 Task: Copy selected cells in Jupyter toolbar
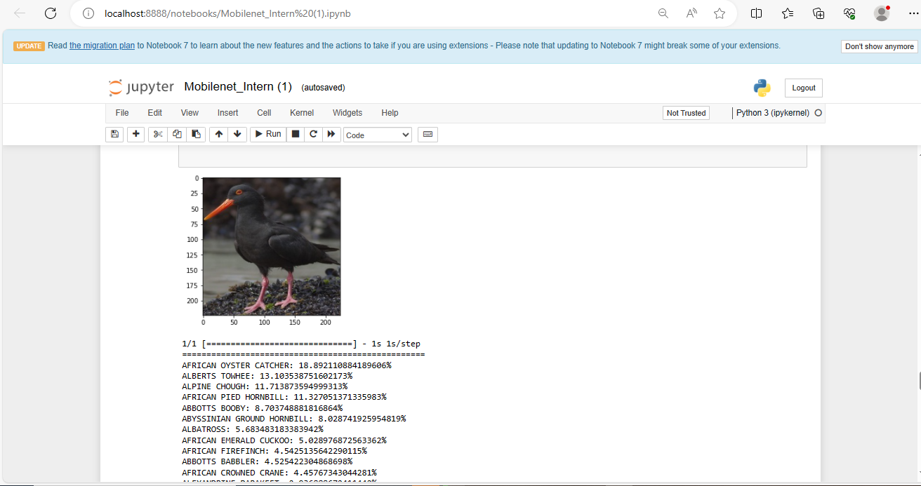(x=177, y=134)
